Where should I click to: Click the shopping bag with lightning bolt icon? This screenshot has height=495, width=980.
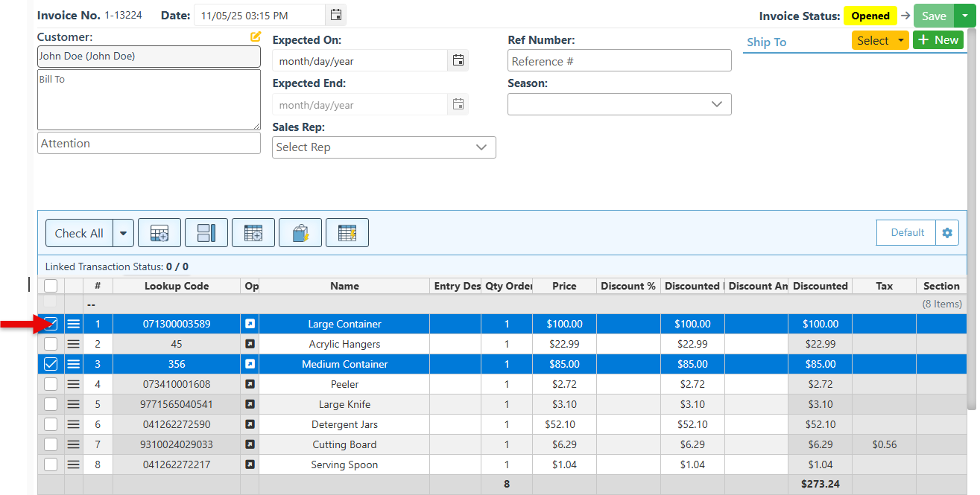point(300,233)
